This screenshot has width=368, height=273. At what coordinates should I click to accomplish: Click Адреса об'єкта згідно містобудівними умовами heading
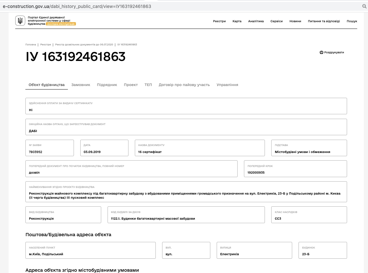[x=82, y=270]
